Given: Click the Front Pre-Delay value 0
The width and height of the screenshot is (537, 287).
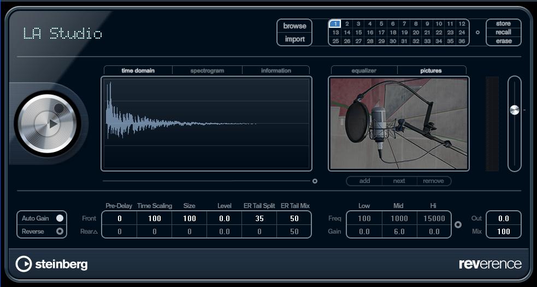Looking at the screenshot, I should [120, 218].
